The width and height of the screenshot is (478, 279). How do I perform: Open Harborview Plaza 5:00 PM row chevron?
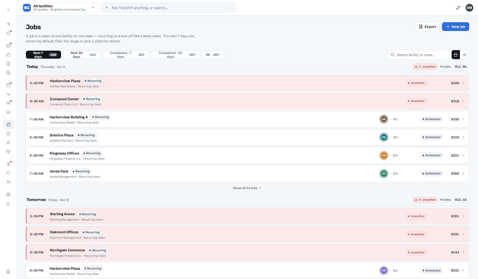click(463, 83)
